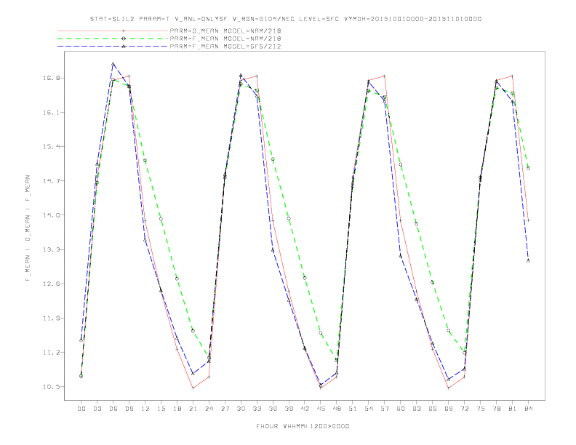Viewport: 576px width, 445px height.
Task: Click the blue dashed line sample in legend
Action: coord(113,47)
